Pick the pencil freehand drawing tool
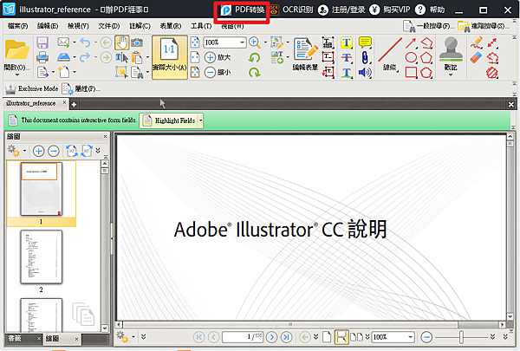The height and width of the screenshot is (351, 520). 476,42
